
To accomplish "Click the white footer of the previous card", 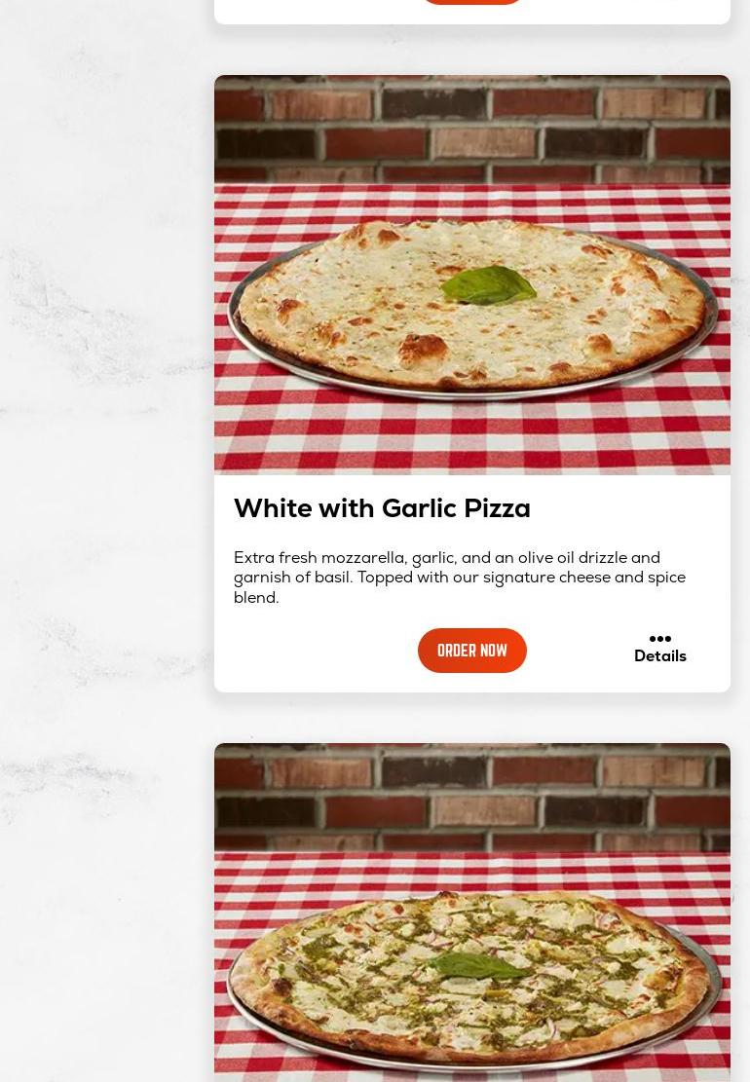I will (472, 14).
